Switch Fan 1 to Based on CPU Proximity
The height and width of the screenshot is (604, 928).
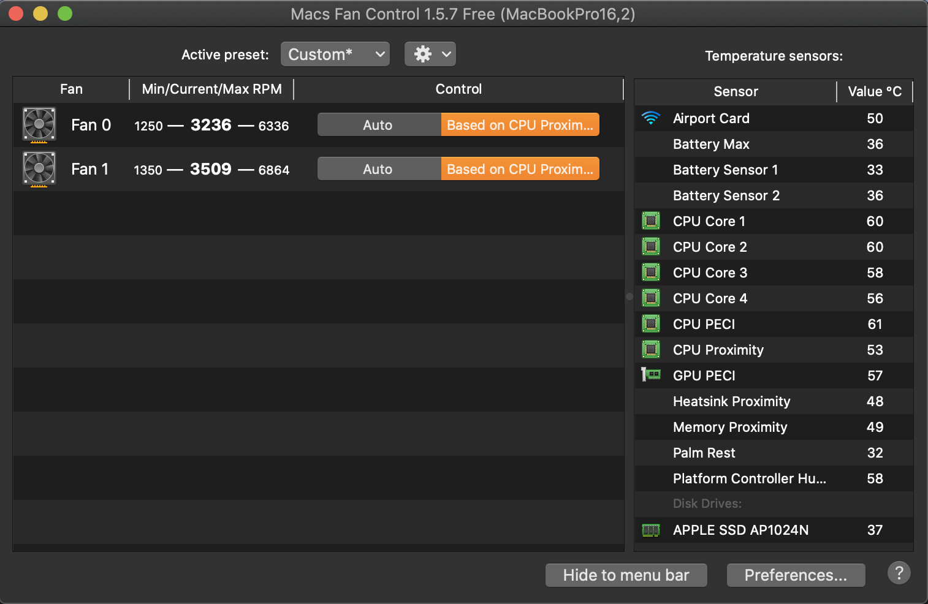520,169
